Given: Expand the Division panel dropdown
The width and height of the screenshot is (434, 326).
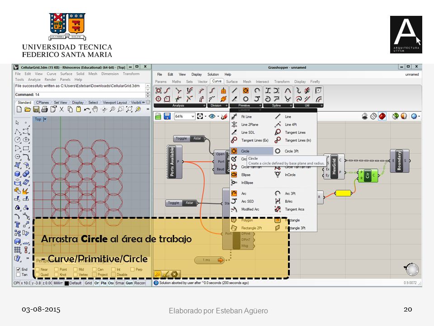Looking at the screenshot, I should pyautogui.click(x=226, y=105).
